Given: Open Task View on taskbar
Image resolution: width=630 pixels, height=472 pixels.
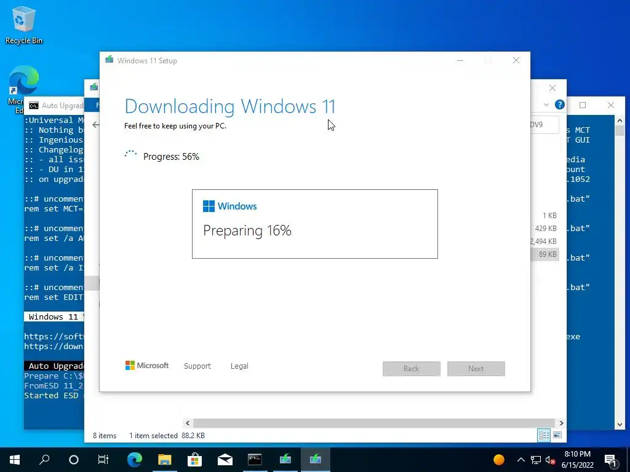Looking at the screenshot, I should [103, 460].
